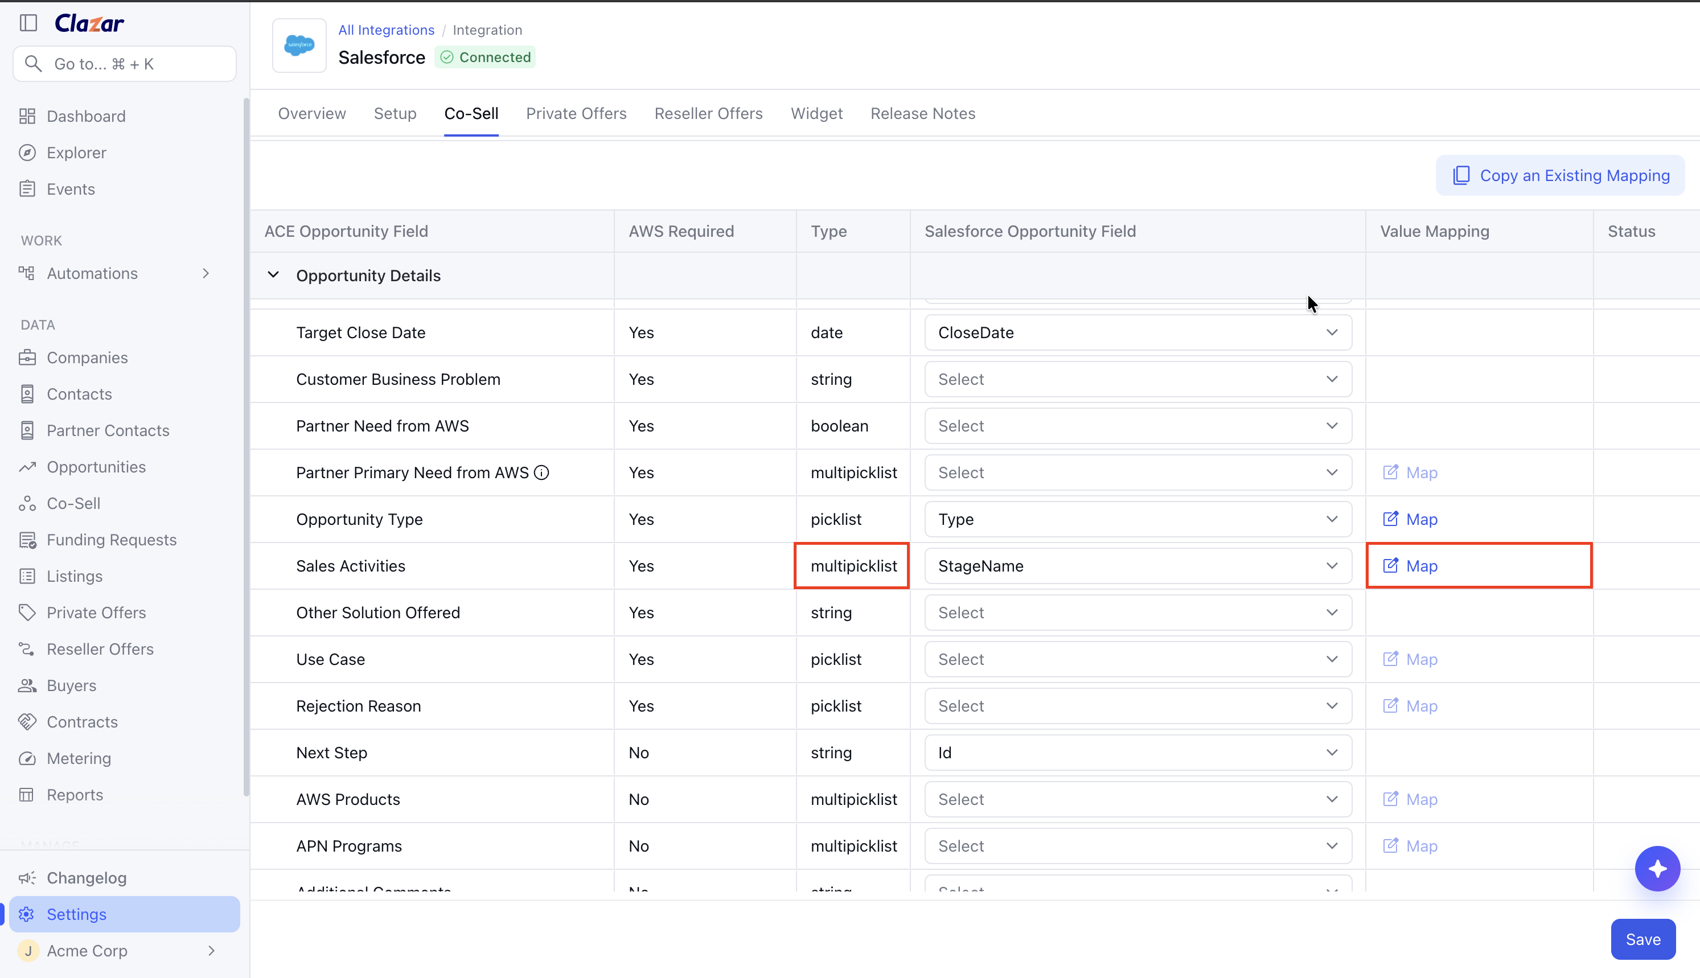
Task: Click the Changelog megaphone icon
Action: click(27, 878)
